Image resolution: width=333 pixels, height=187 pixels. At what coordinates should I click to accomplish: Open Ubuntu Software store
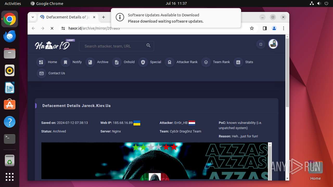click(10, 105)
